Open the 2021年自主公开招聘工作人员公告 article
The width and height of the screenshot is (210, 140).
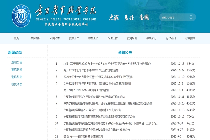pyautogui.click(x=92, y=110)
